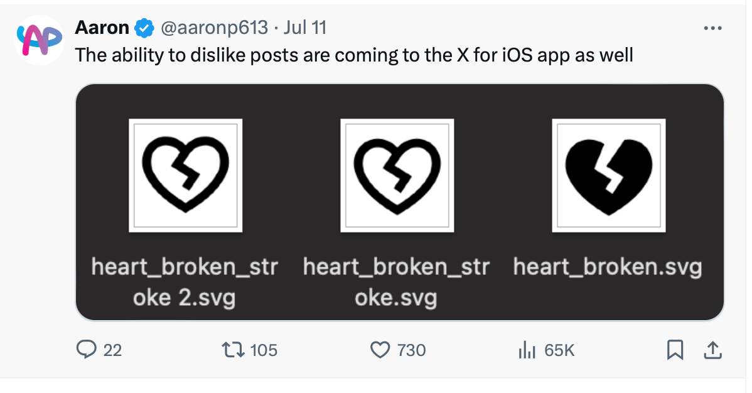Open the reply icon with 22 comments
The height and width of the screenshot is (393, 752).
coord(87,349)
